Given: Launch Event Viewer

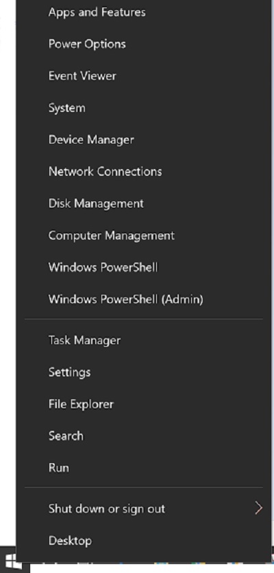Looking at the screenshot, I should (82, 76).
